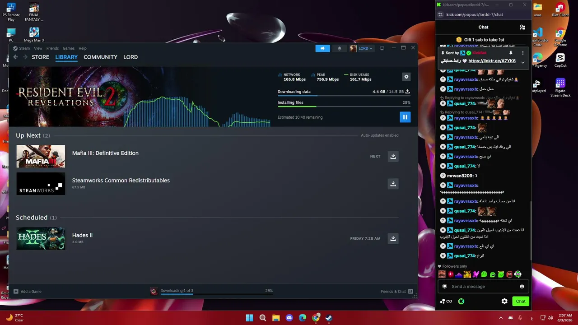
Task: Click Add a Game
Action: pyautogui.click(x=28, y=292)
